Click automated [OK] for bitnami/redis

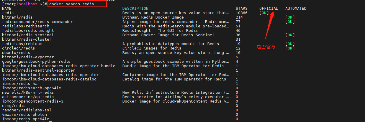click(290, 17)
